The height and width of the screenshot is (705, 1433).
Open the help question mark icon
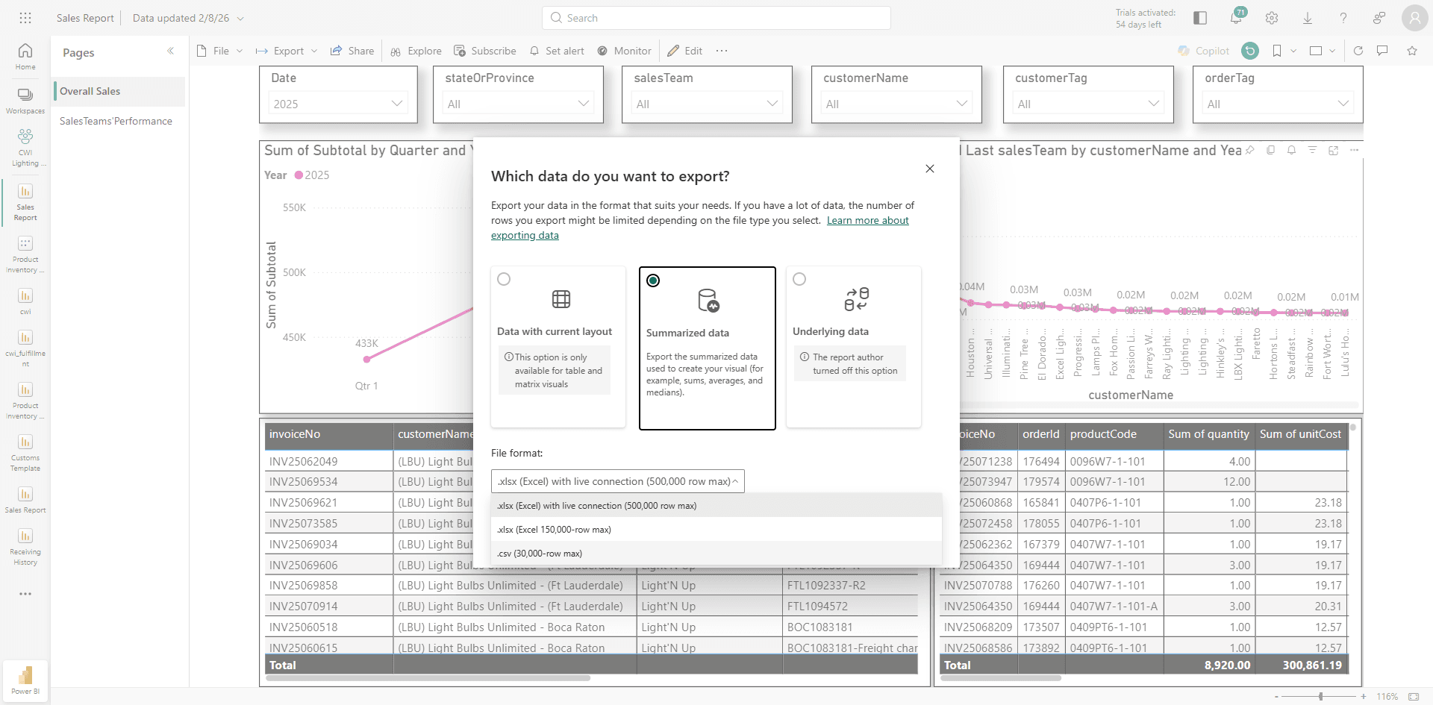coord(1343,18)
